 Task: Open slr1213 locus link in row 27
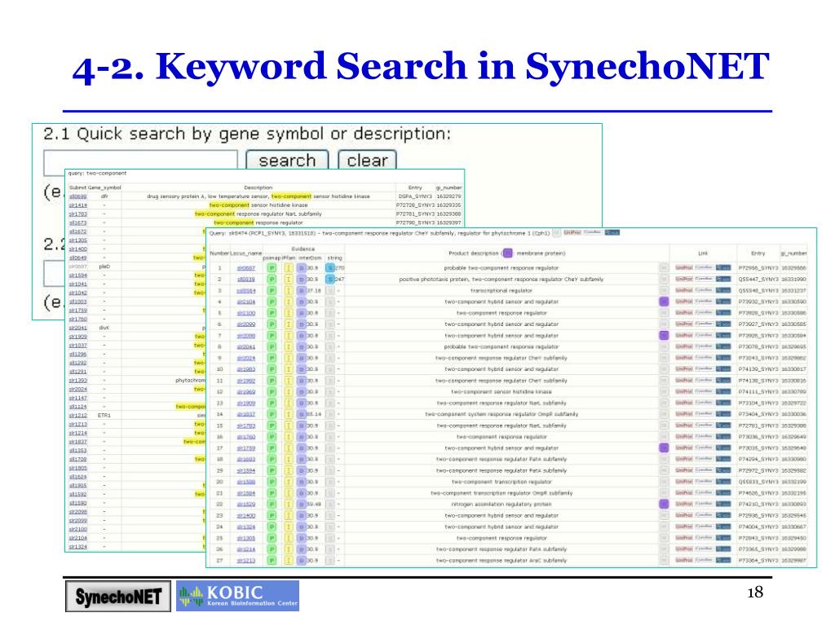pos(246,561)
